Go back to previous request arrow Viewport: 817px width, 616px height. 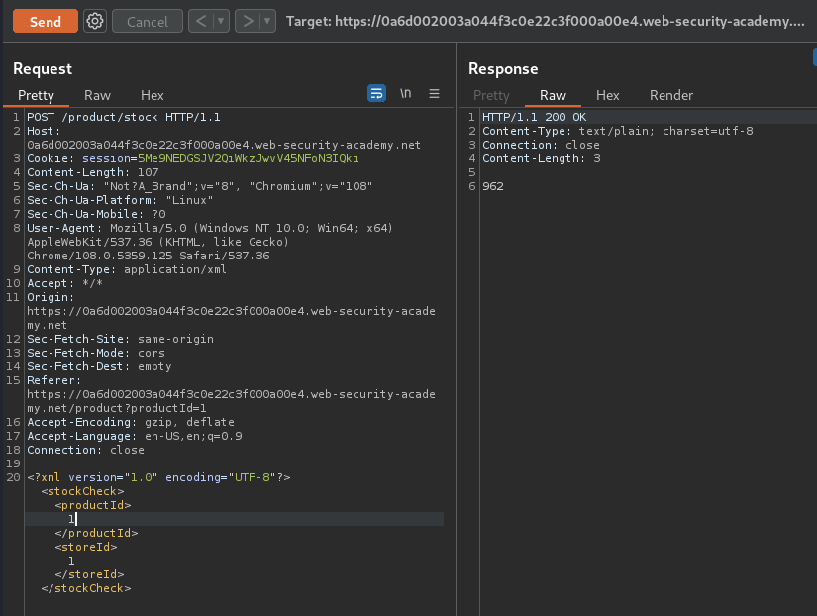point(201,22)
